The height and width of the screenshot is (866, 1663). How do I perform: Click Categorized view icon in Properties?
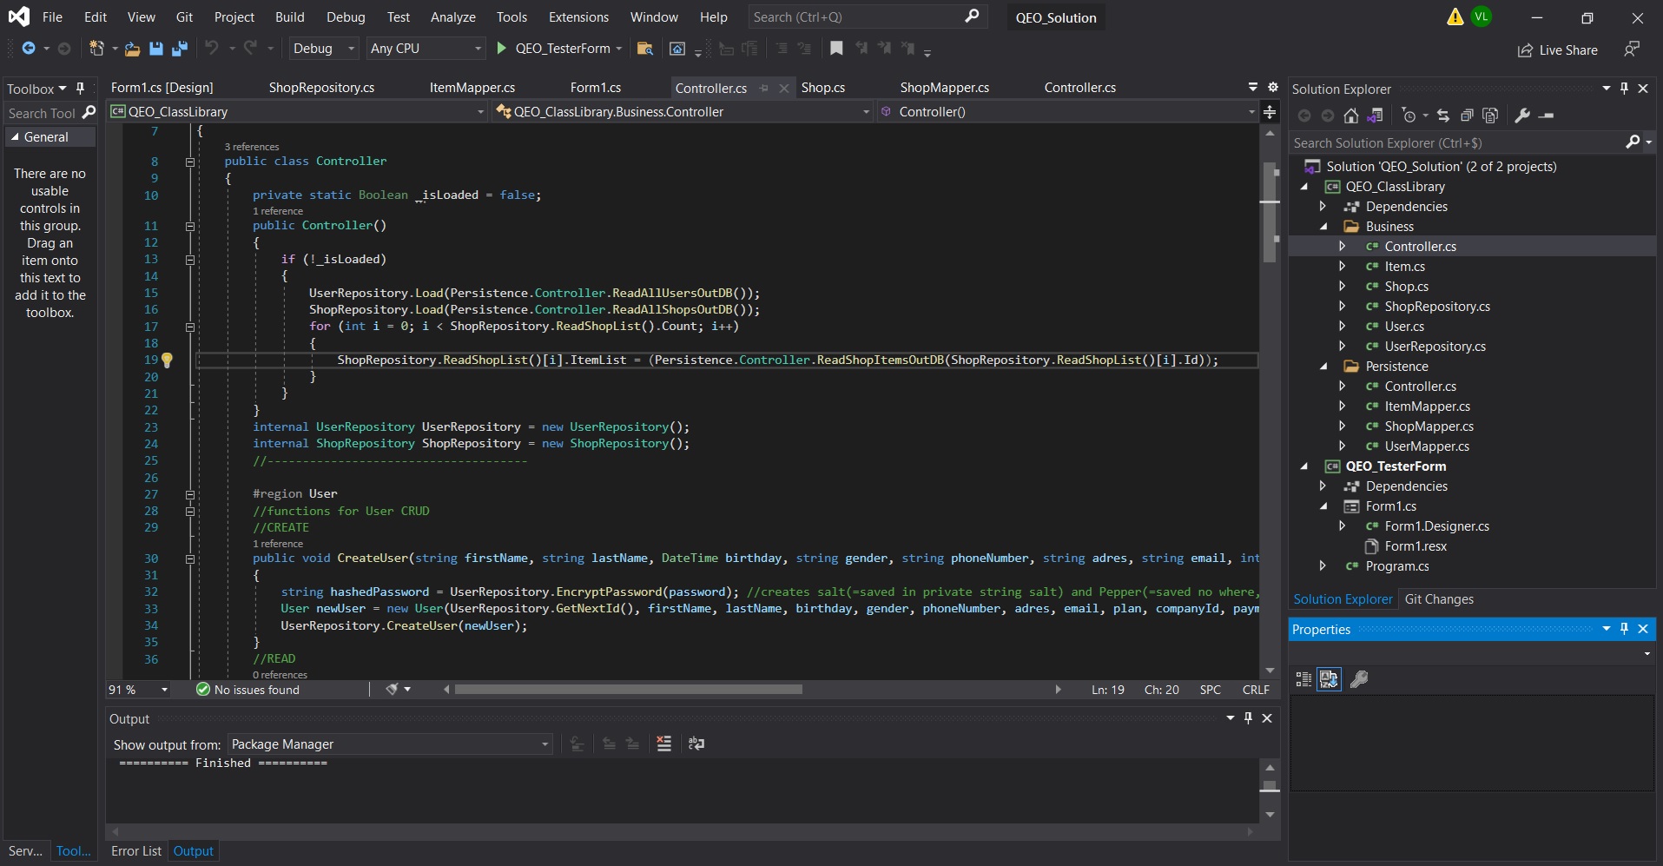tap(1303, 679)
